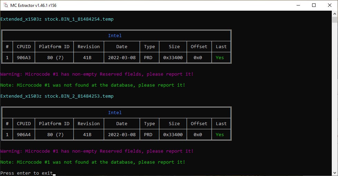Click the first Reserved fields warning line
Image resolution: width=338 pixels, height=176 pixels.
click(x=97, y=74)
